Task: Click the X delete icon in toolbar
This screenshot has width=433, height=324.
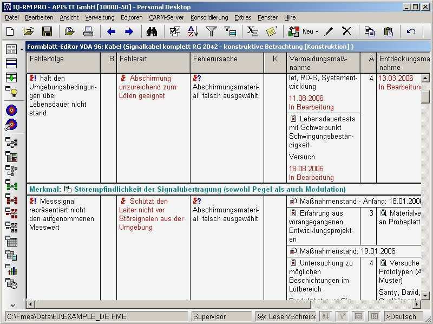Action: point(347,31)
